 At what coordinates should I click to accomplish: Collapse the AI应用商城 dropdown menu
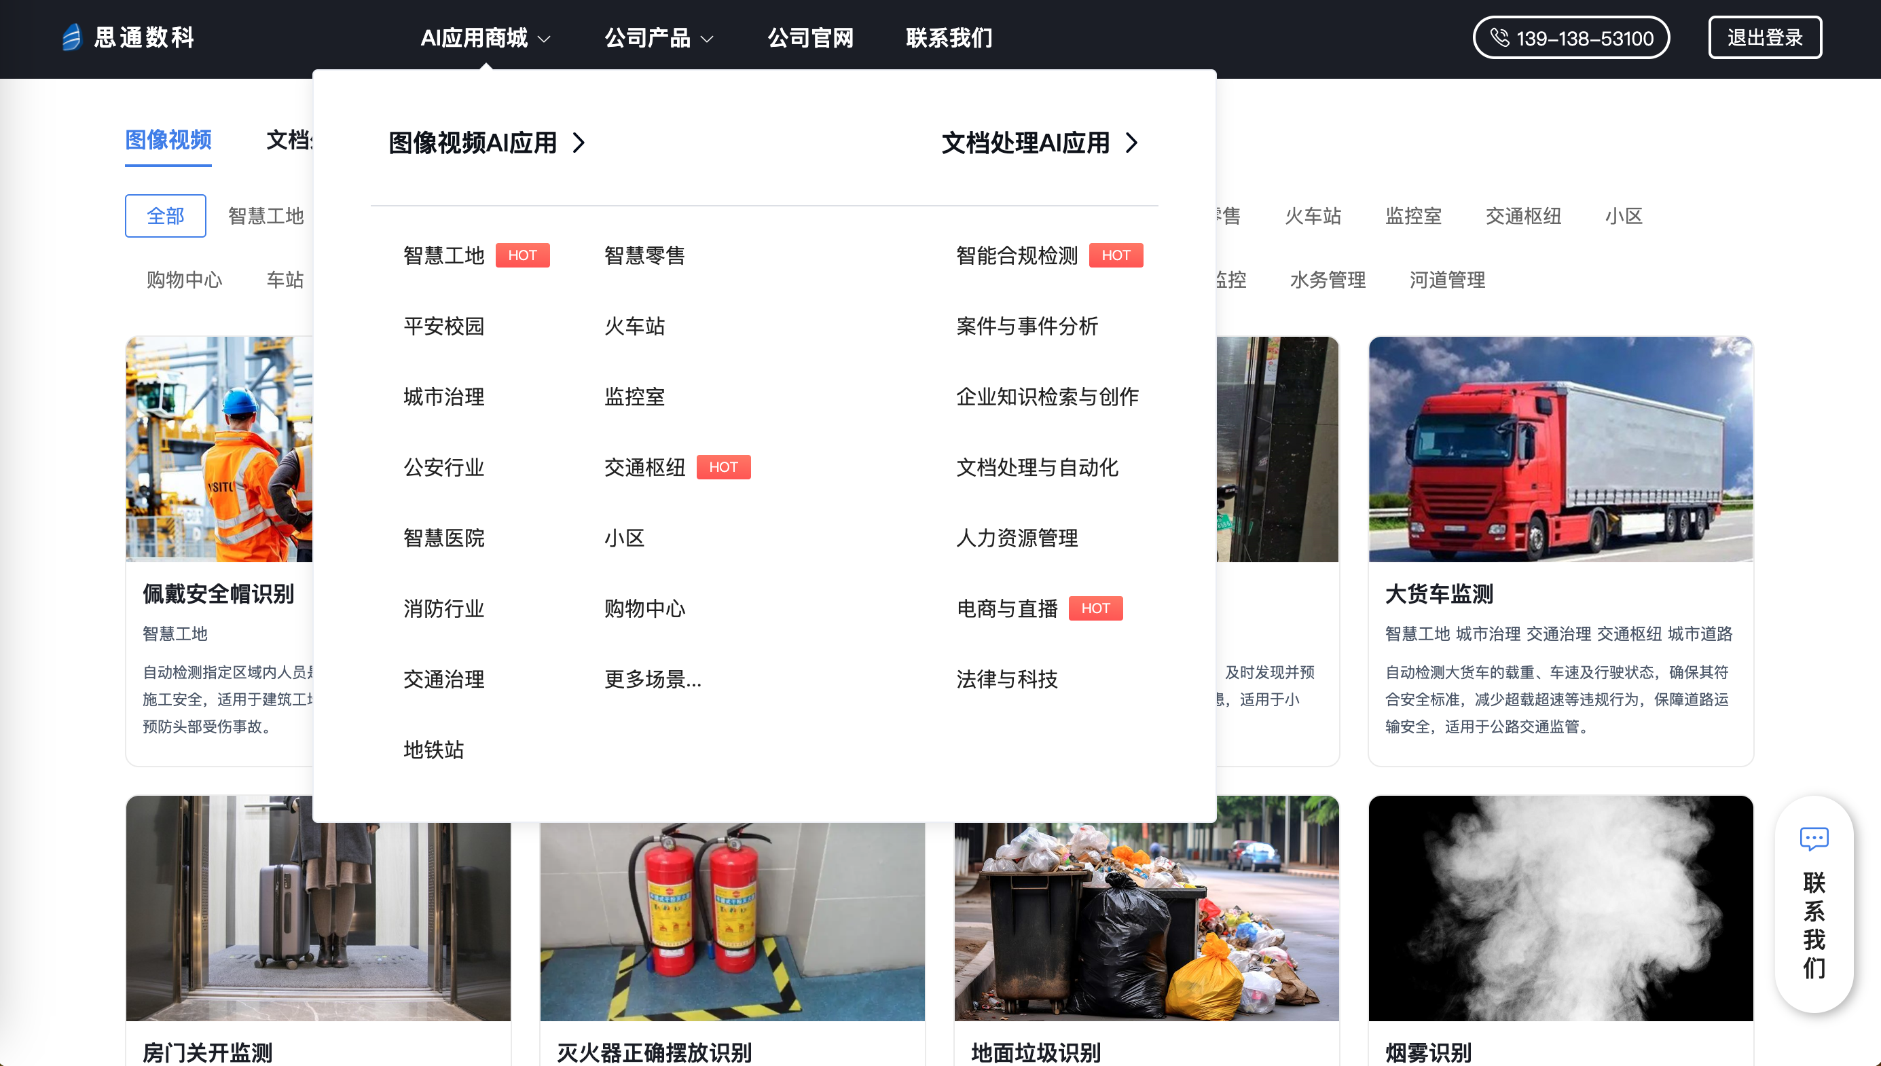pyautogui.click(x=485, y=37)
